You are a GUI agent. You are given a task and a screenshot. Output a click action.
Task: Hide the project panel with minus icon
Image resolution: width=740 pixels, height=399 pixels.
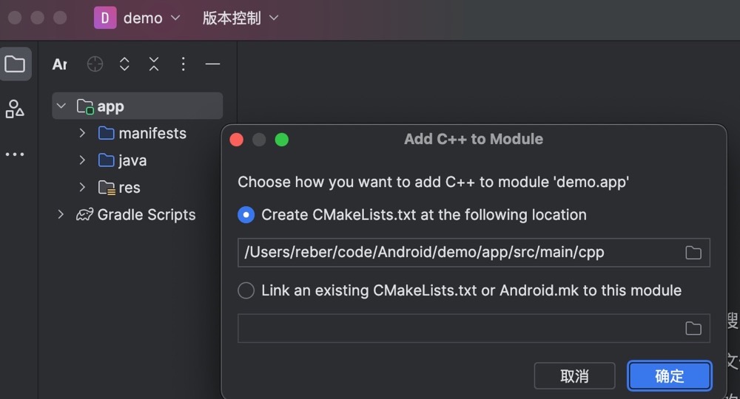pyautogui.click(x=213, y=64)
